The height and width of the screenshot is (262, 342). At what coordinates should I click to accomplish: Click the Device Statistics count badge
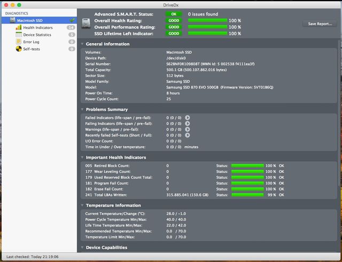point(72,35)
